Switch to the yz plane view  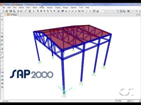[x=73, y=11]
